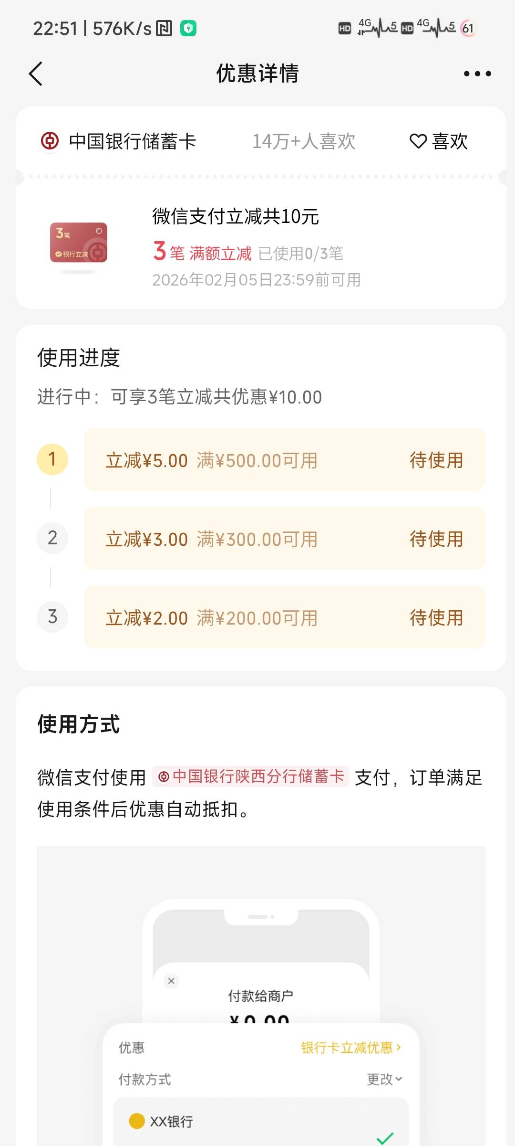The height and width of the screenshot is (1146, 515).
Task: Tap the ¥2.00 discount coupon row
Action: point(284,617)
